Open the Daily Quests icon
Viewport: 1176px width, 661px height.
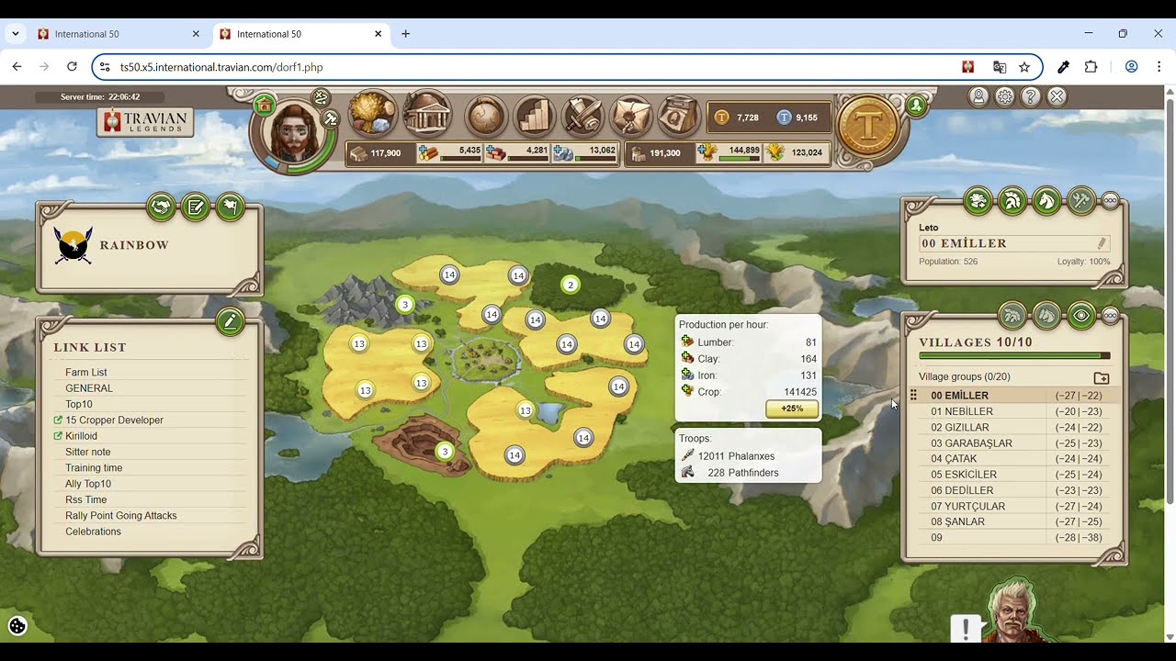pos(678,117)
